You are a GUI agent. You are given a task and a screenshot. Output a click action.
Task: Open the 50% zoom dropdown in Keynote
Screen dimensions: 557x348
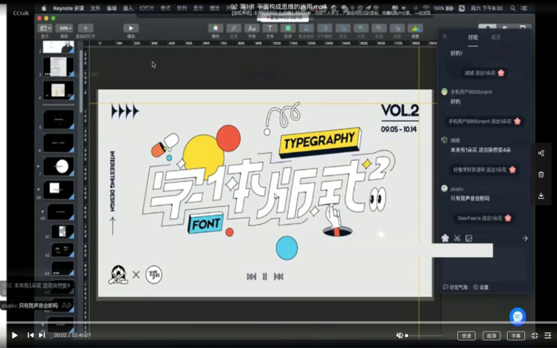[x=65, y=28]
